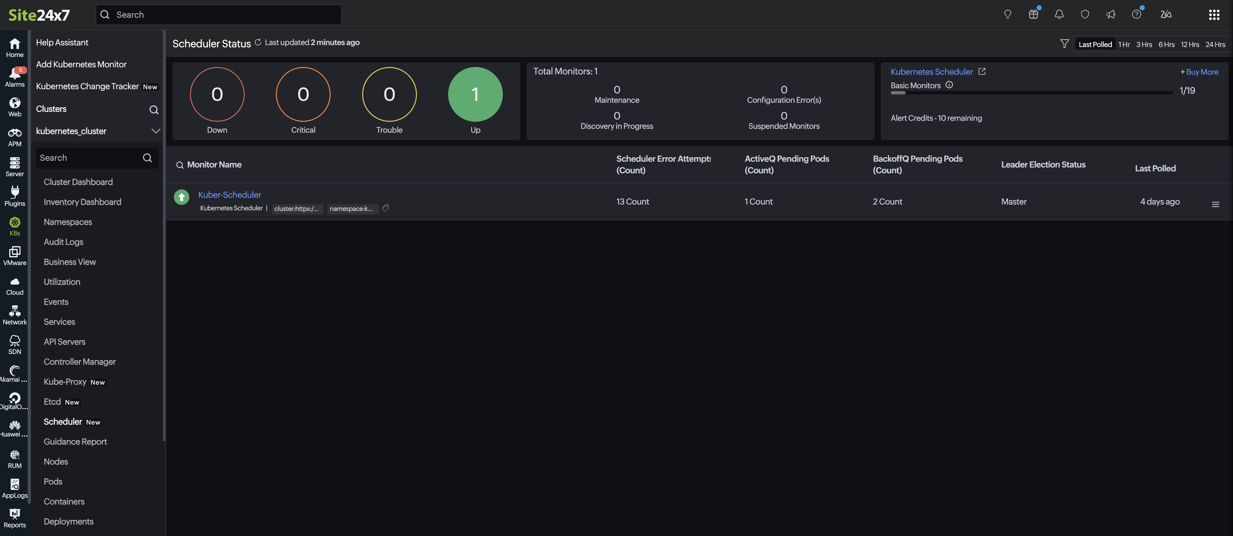Open the filter funnel icon

(x=1065, y=44)
